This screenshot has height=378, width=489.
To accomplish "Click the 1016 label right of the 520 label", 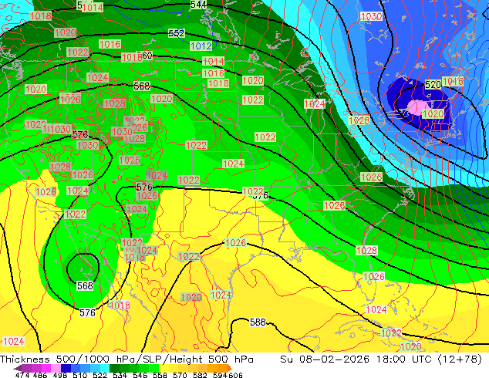I will [x=453, y=82].
